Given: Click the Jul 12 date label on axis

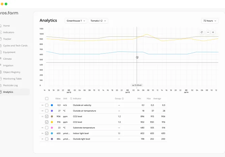Looking at the screenshot, I should tap(69, 92).
